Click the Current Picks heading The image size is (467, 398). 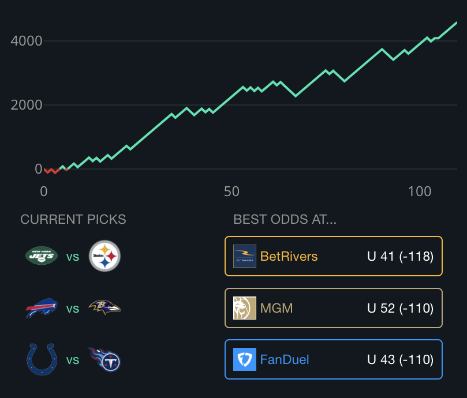point(73,219)
